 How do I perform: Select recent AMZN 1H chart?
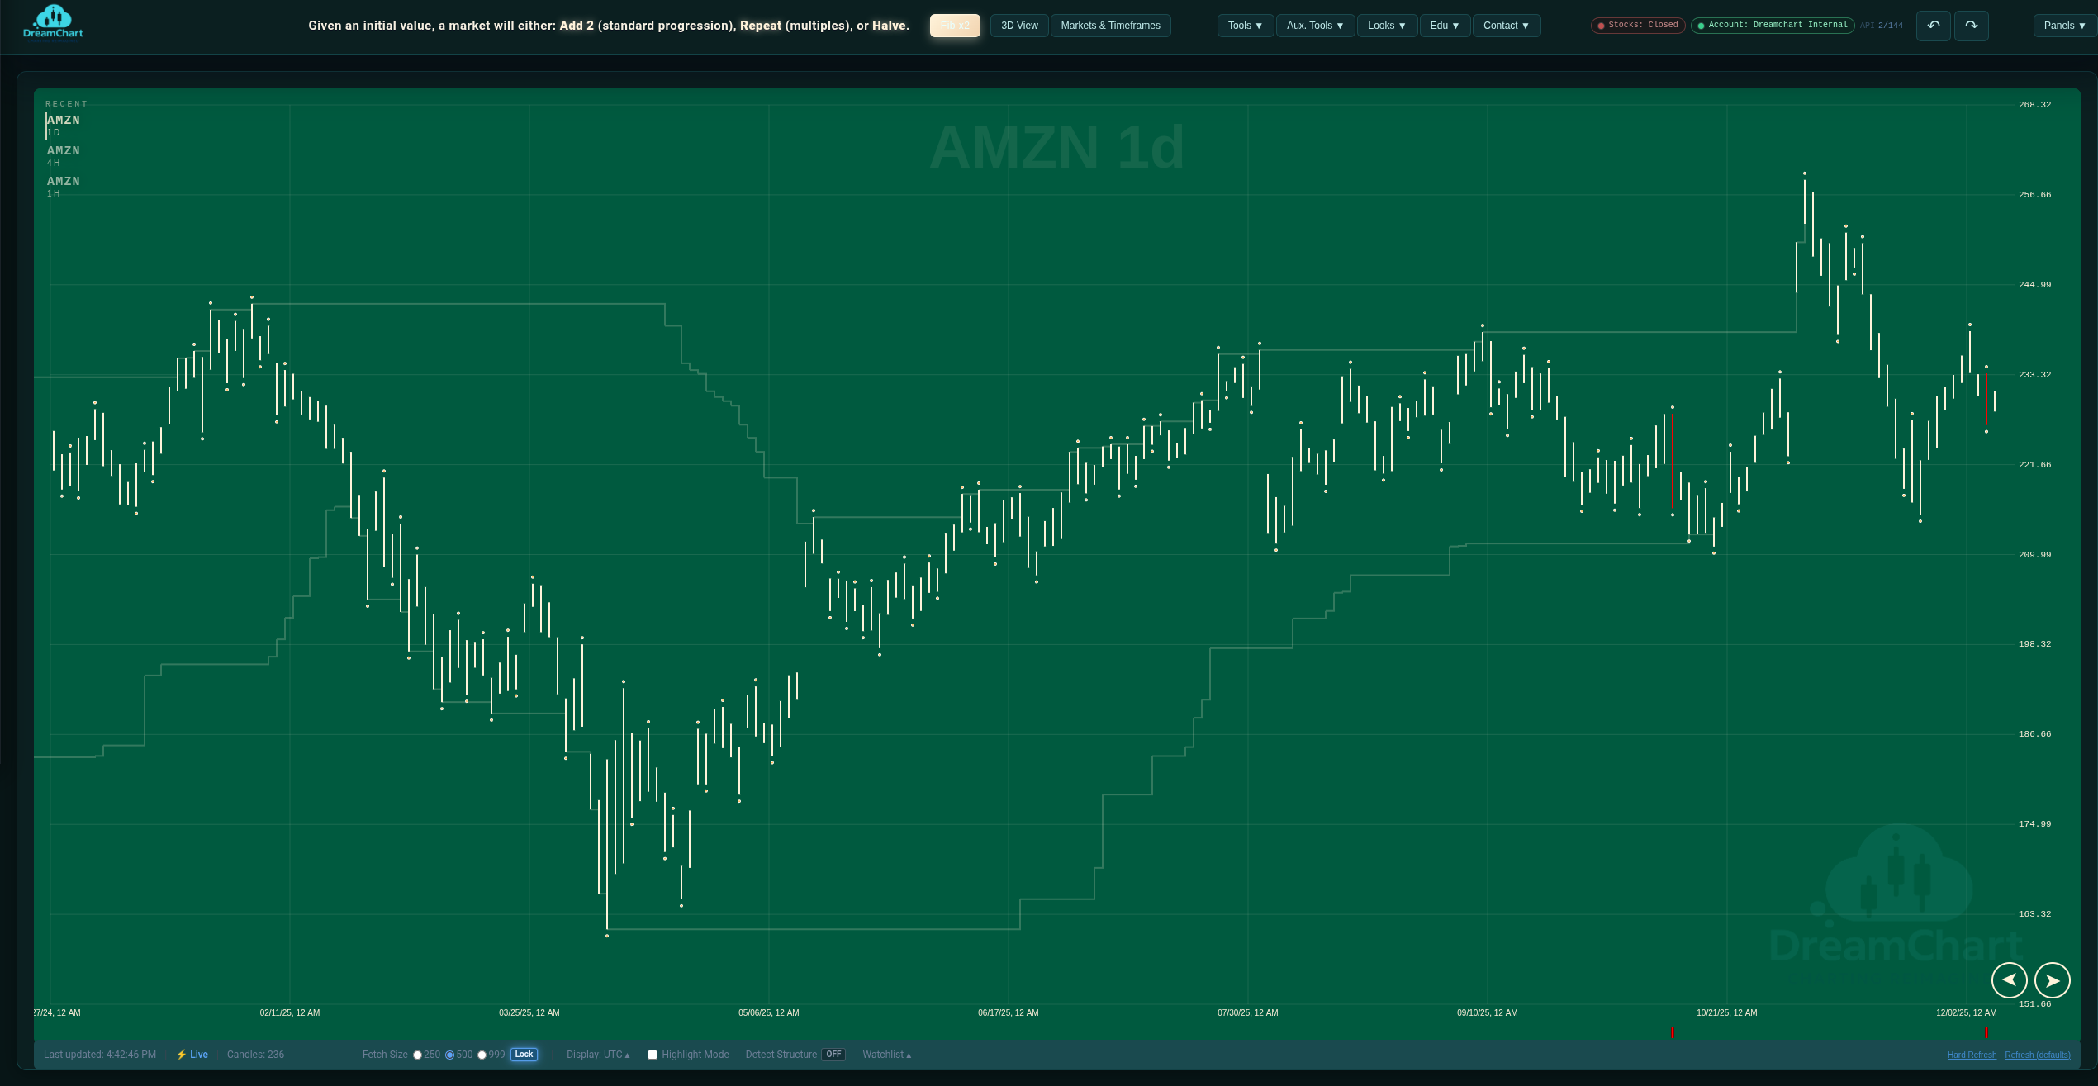(x=64, y=187)
